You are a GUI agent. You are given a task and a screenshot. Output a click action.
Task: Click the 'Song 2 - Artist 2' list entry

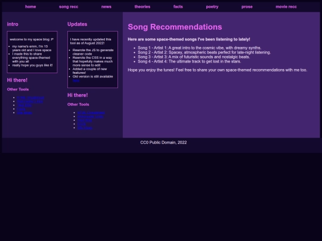coord(204,52)
